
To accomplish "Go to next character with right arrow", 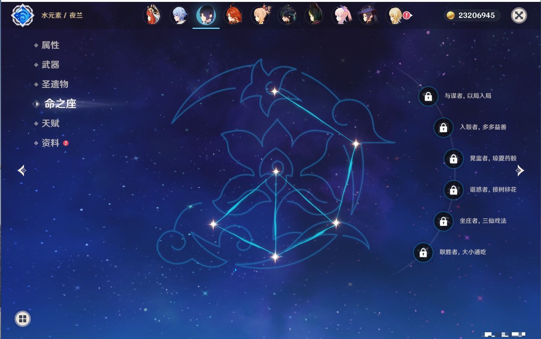I will click(520, 170).
